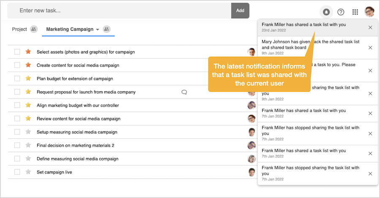
Task: Switch to the Project tab
Action: (x=19, y=29)
